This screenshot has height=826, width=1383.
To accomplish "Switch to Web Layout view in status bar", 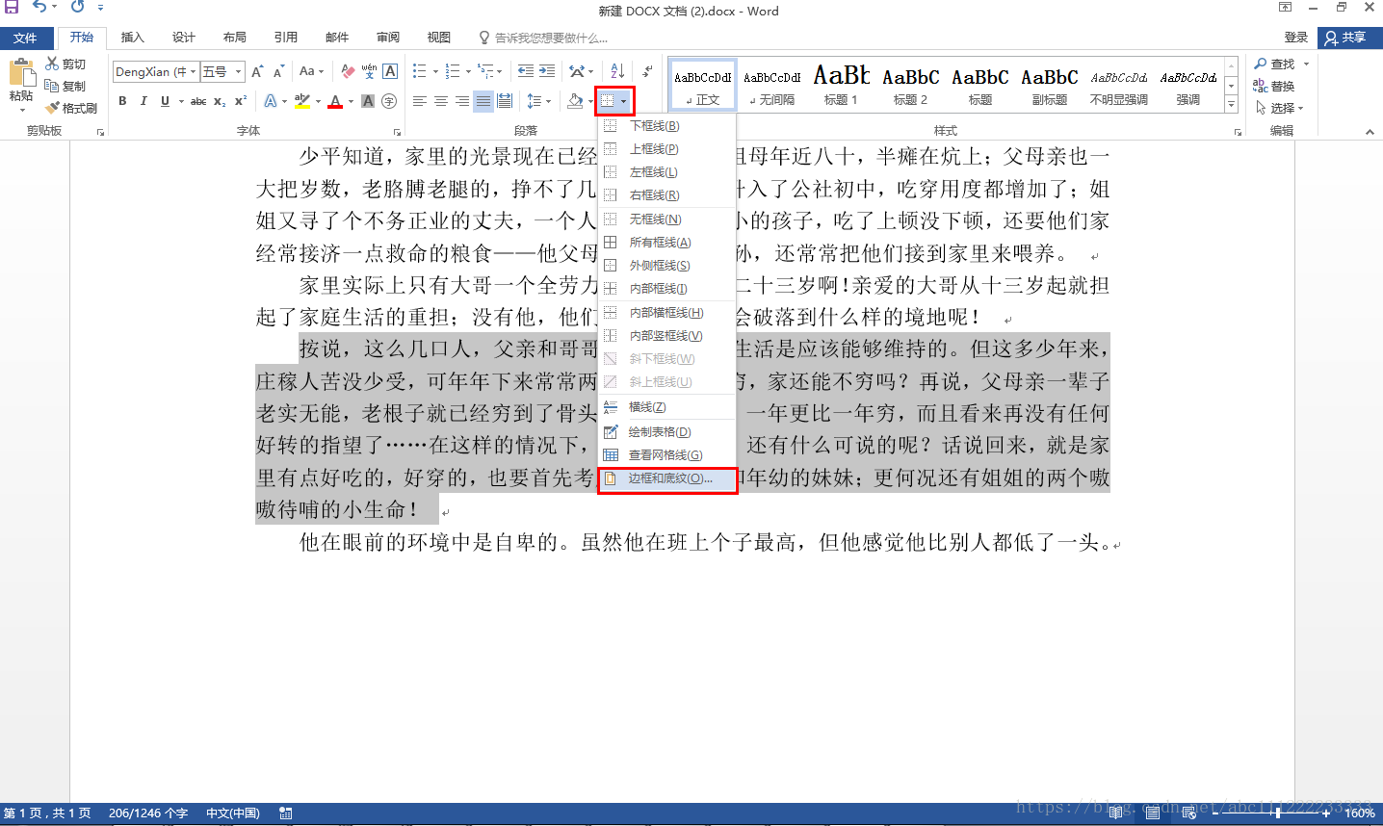I will point(1188,813).
